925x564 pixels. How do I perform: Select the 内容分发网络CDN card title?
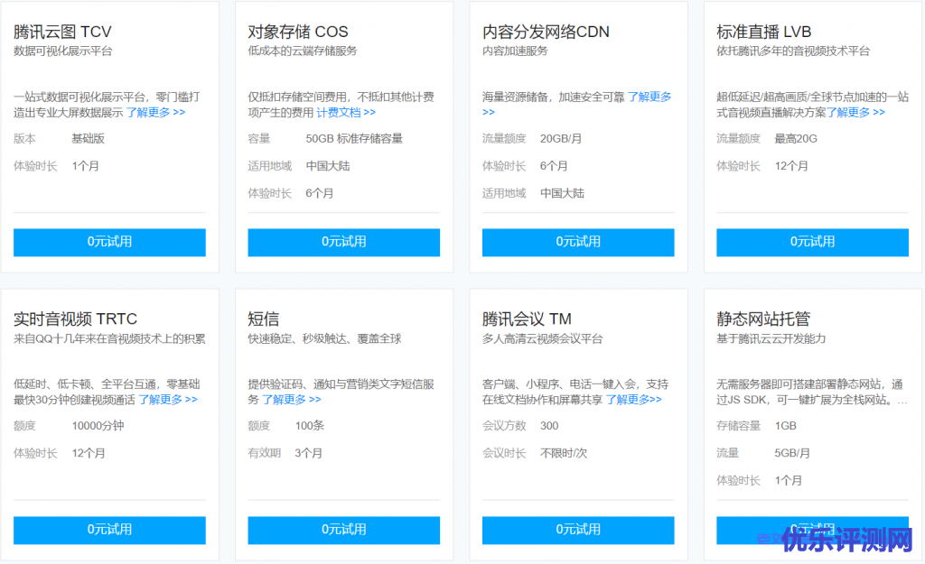point(546,32)
